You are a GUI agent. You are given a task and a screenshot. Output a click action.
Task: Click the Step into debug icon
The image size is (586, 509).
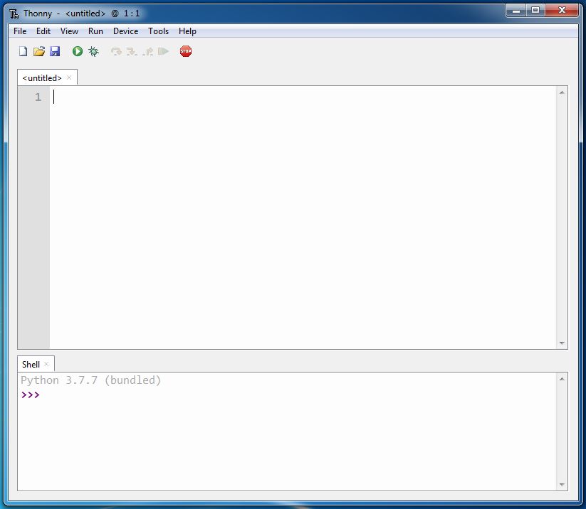[132, 51]
